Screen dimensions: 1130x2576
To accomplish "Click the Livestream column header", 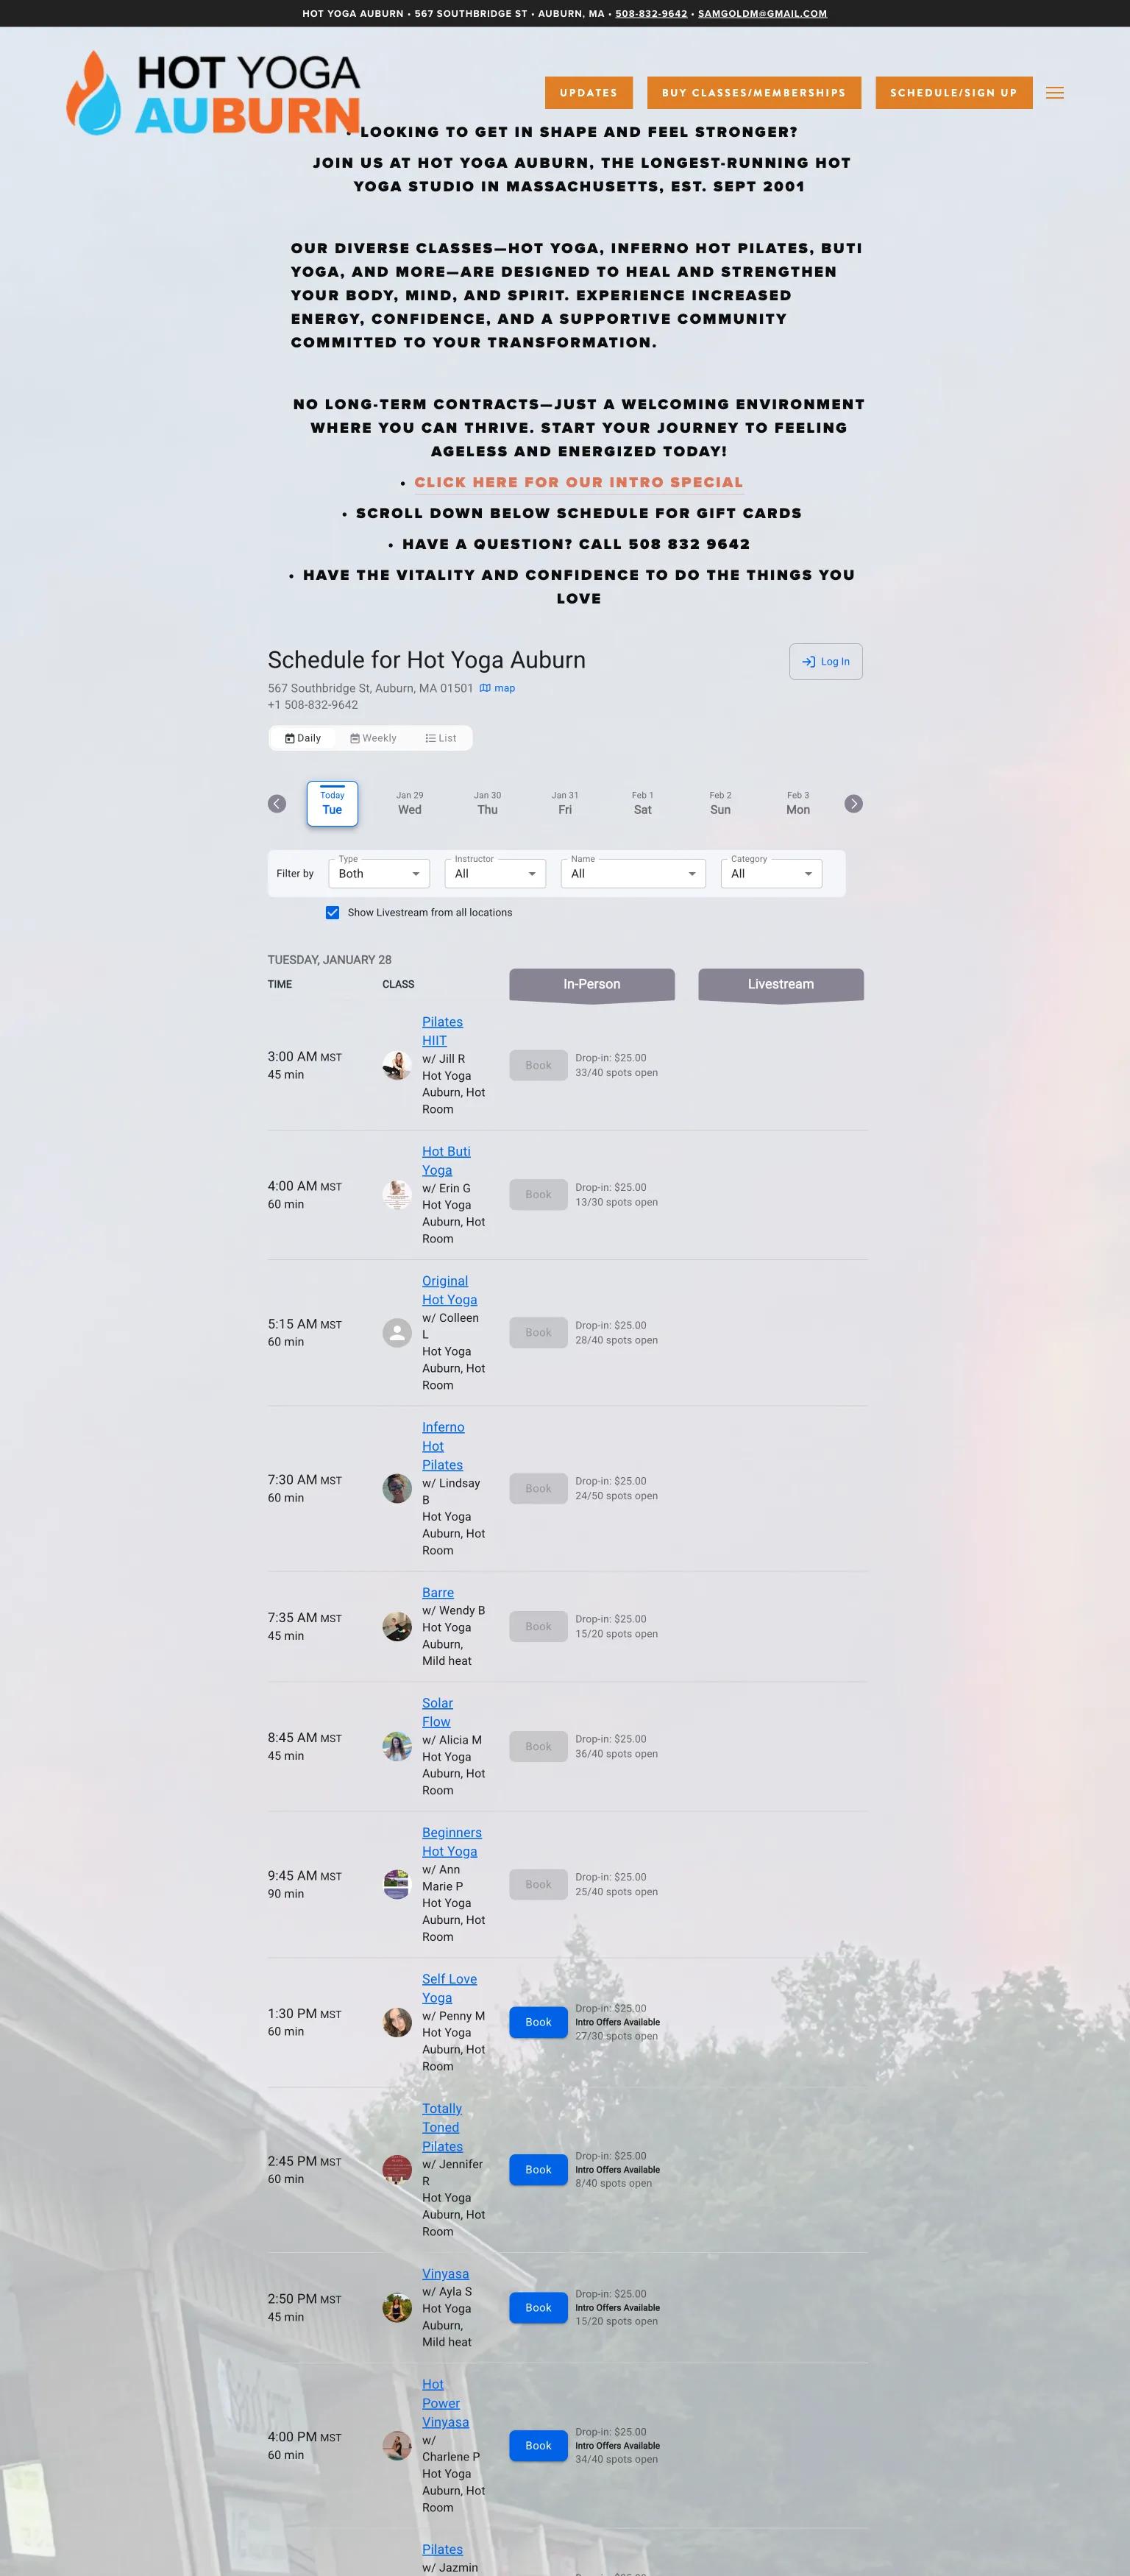I will click(x=781, y=985).
